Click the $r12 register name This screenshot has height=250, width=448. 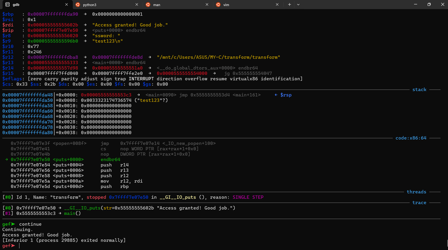click(8, 57)
